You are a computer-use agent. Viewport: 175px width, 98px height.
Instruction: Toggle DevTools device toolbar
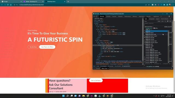(x=97, y=16)
